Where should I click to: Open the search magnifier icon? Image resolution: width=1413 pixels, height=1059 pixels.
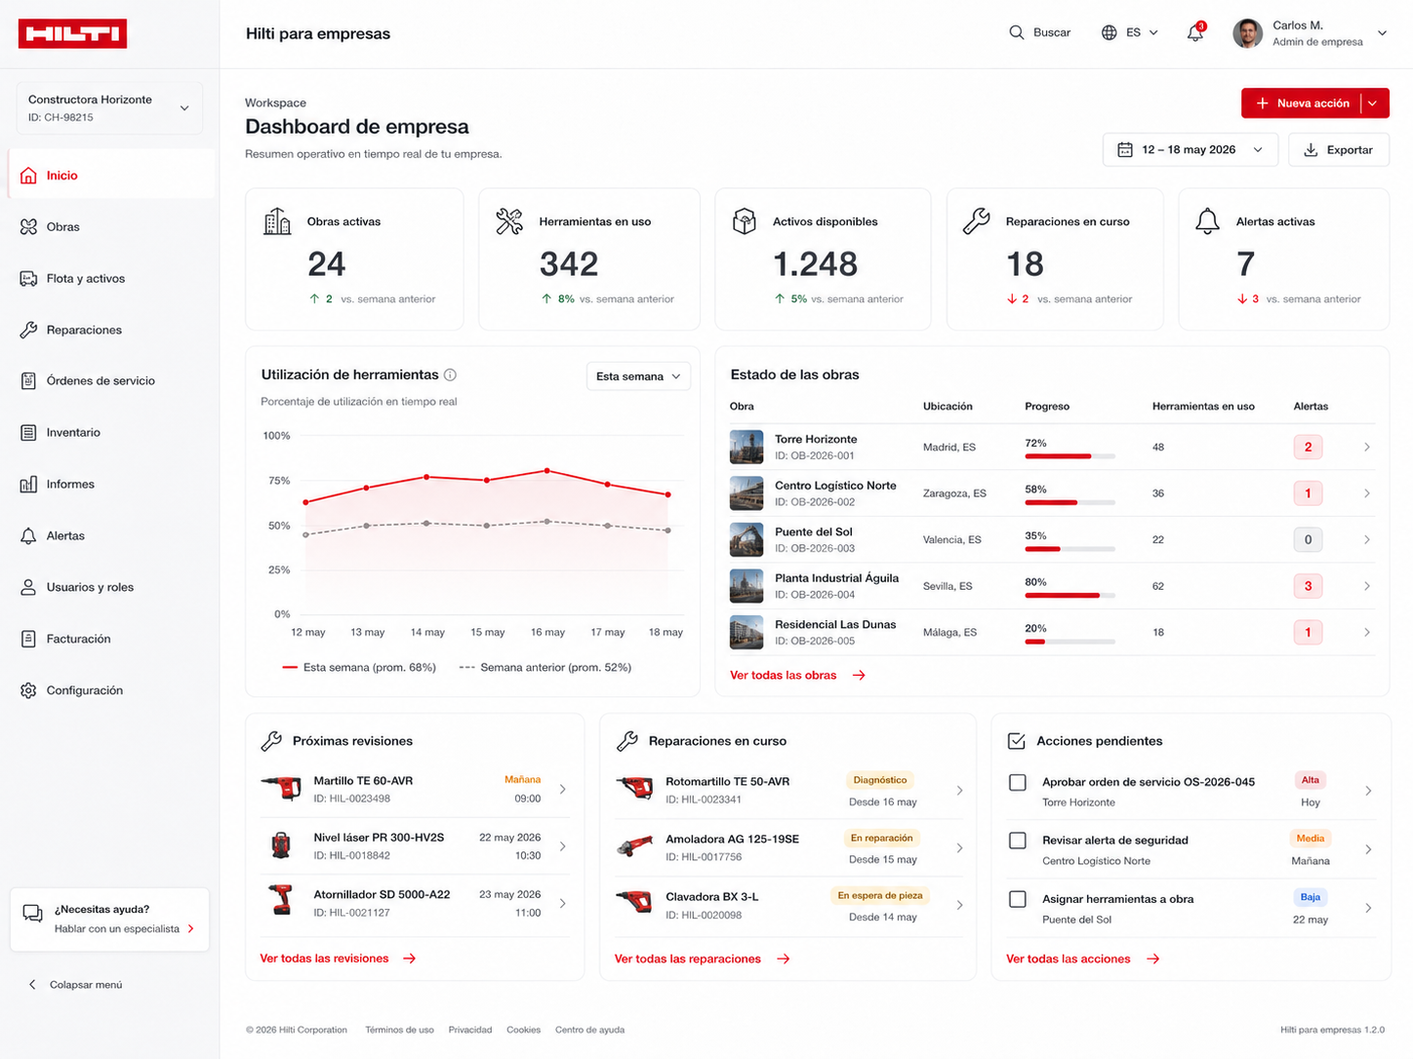(x=1017, y=32)
